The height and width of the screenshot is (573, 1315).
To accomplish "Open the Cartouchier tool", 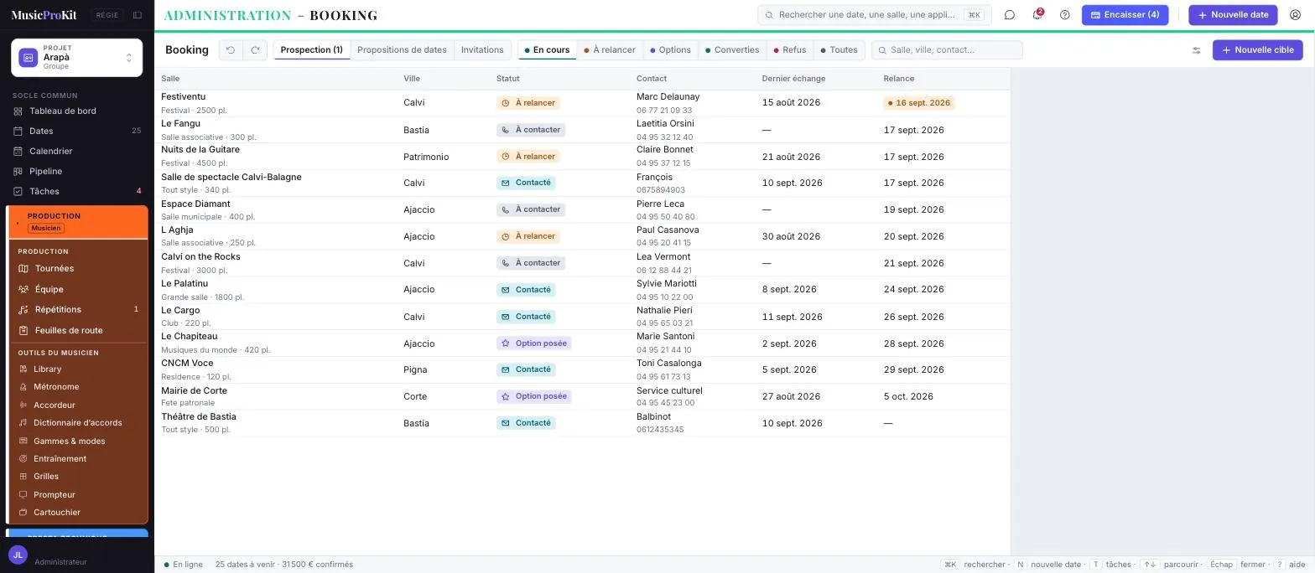I will (x=78, y=513).
